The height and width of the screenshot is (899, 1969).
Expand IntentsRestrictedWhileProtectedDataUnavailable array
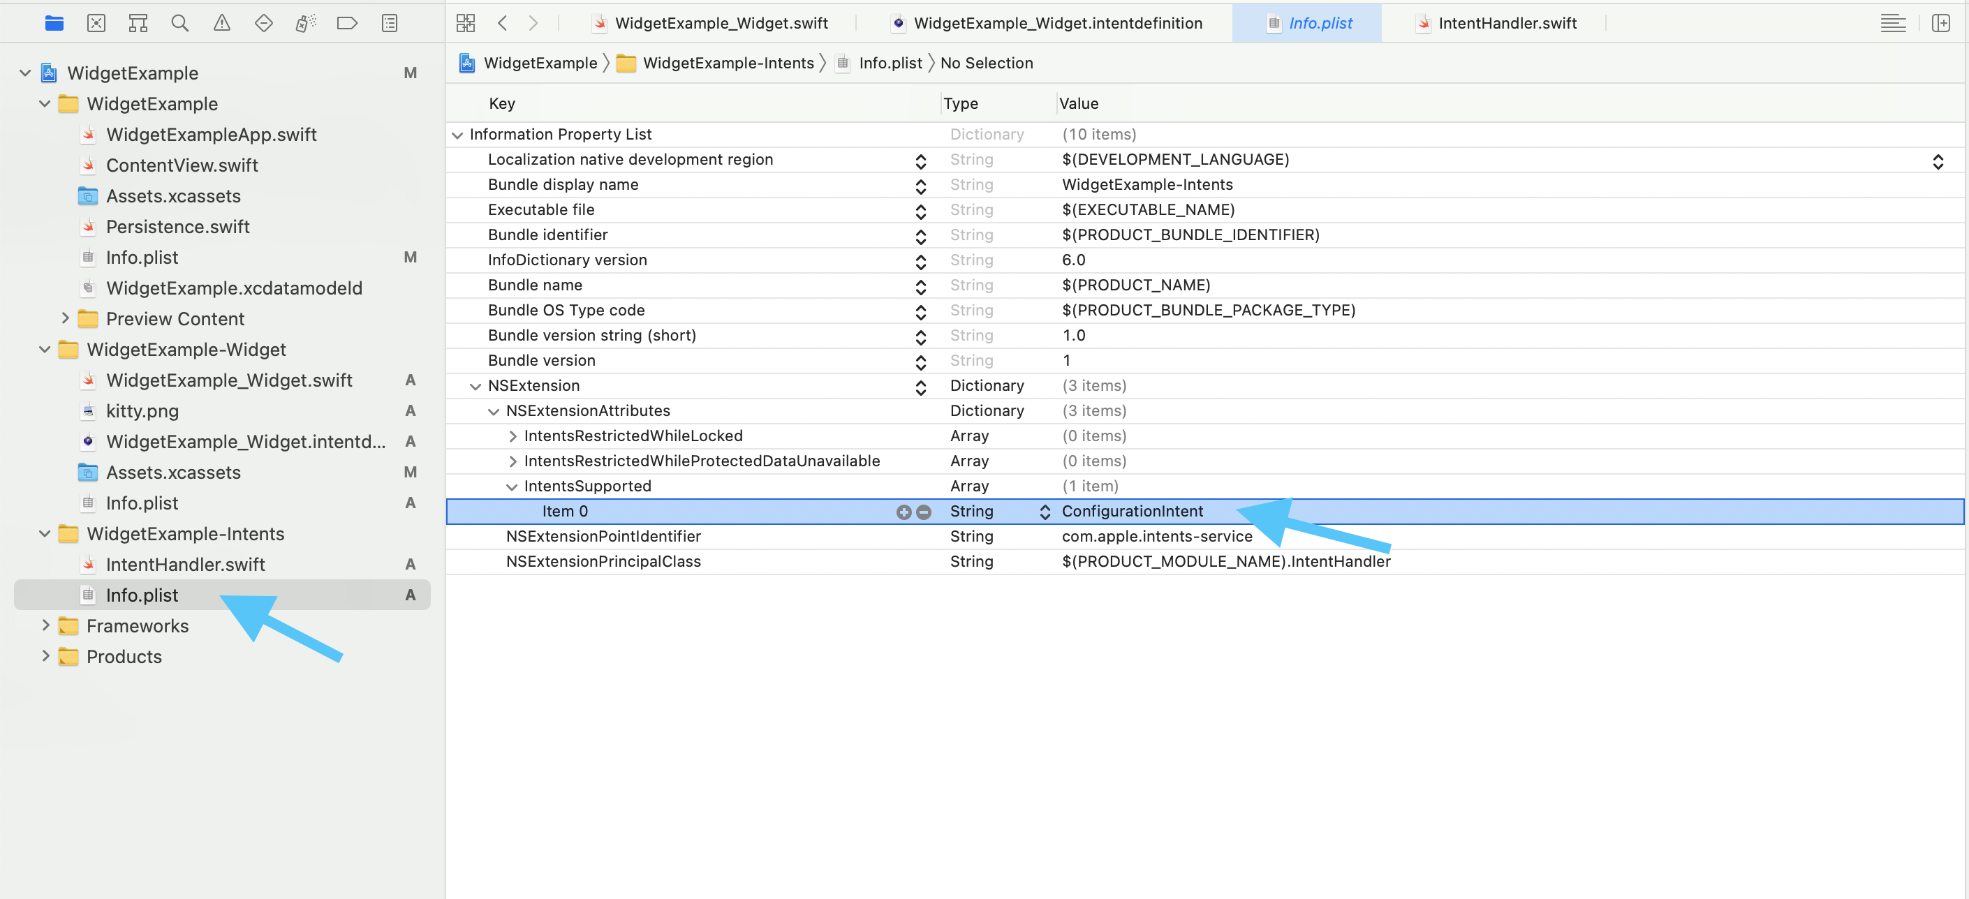[x=512, y=461]
